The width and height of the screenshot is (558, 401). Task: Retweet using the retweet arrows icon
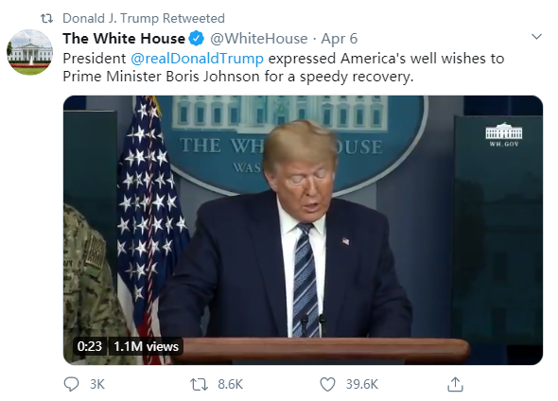pyautogui.click(x=199, y=385)
